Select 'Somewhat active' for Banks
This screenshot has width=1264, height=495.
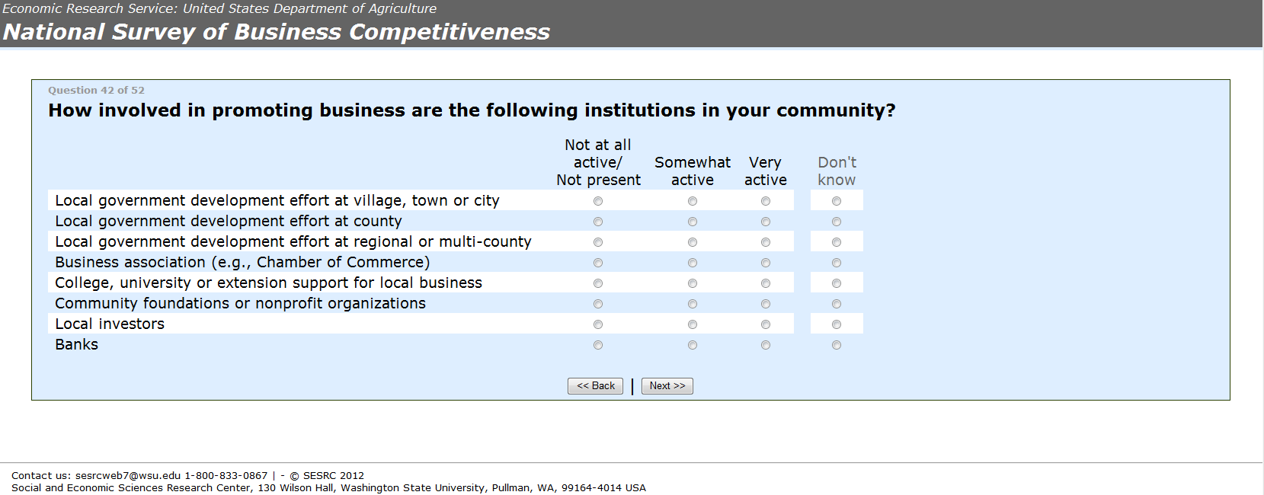(x=693, y=345)
